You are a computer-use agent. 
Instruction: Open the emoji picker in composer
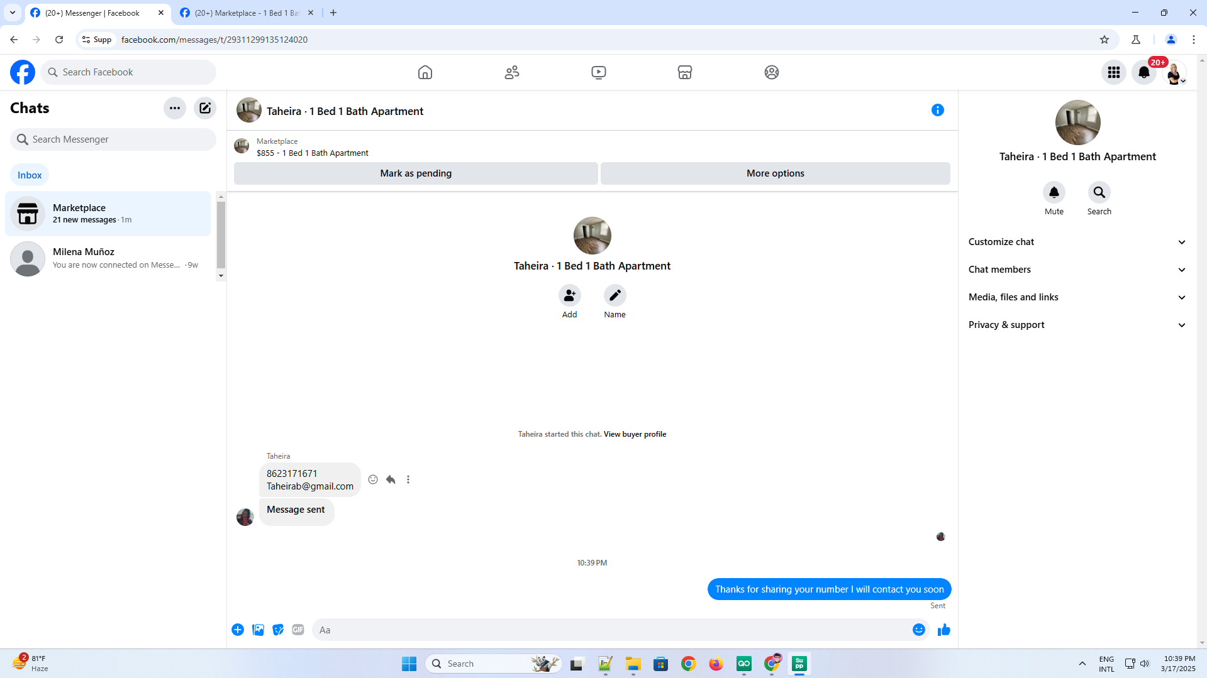click(919, 630)
